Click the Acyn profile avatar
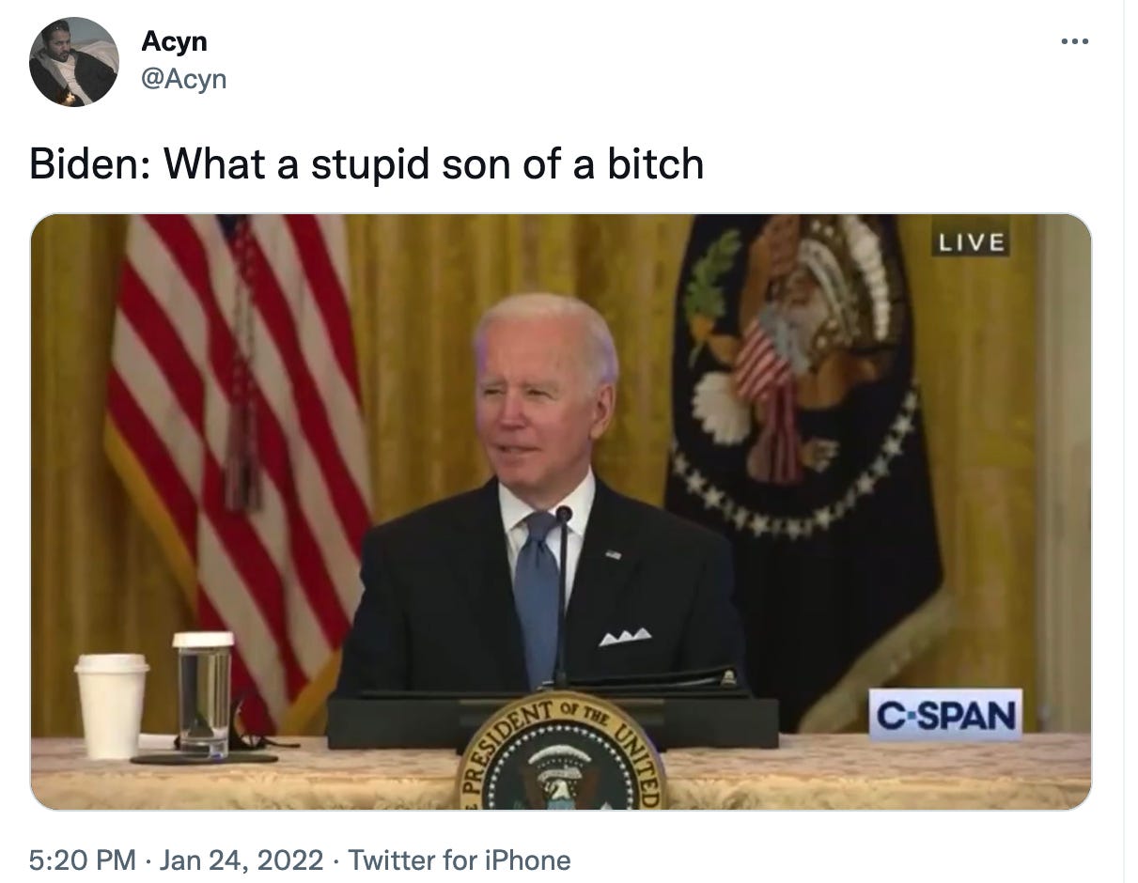 (x=74, y=62)
